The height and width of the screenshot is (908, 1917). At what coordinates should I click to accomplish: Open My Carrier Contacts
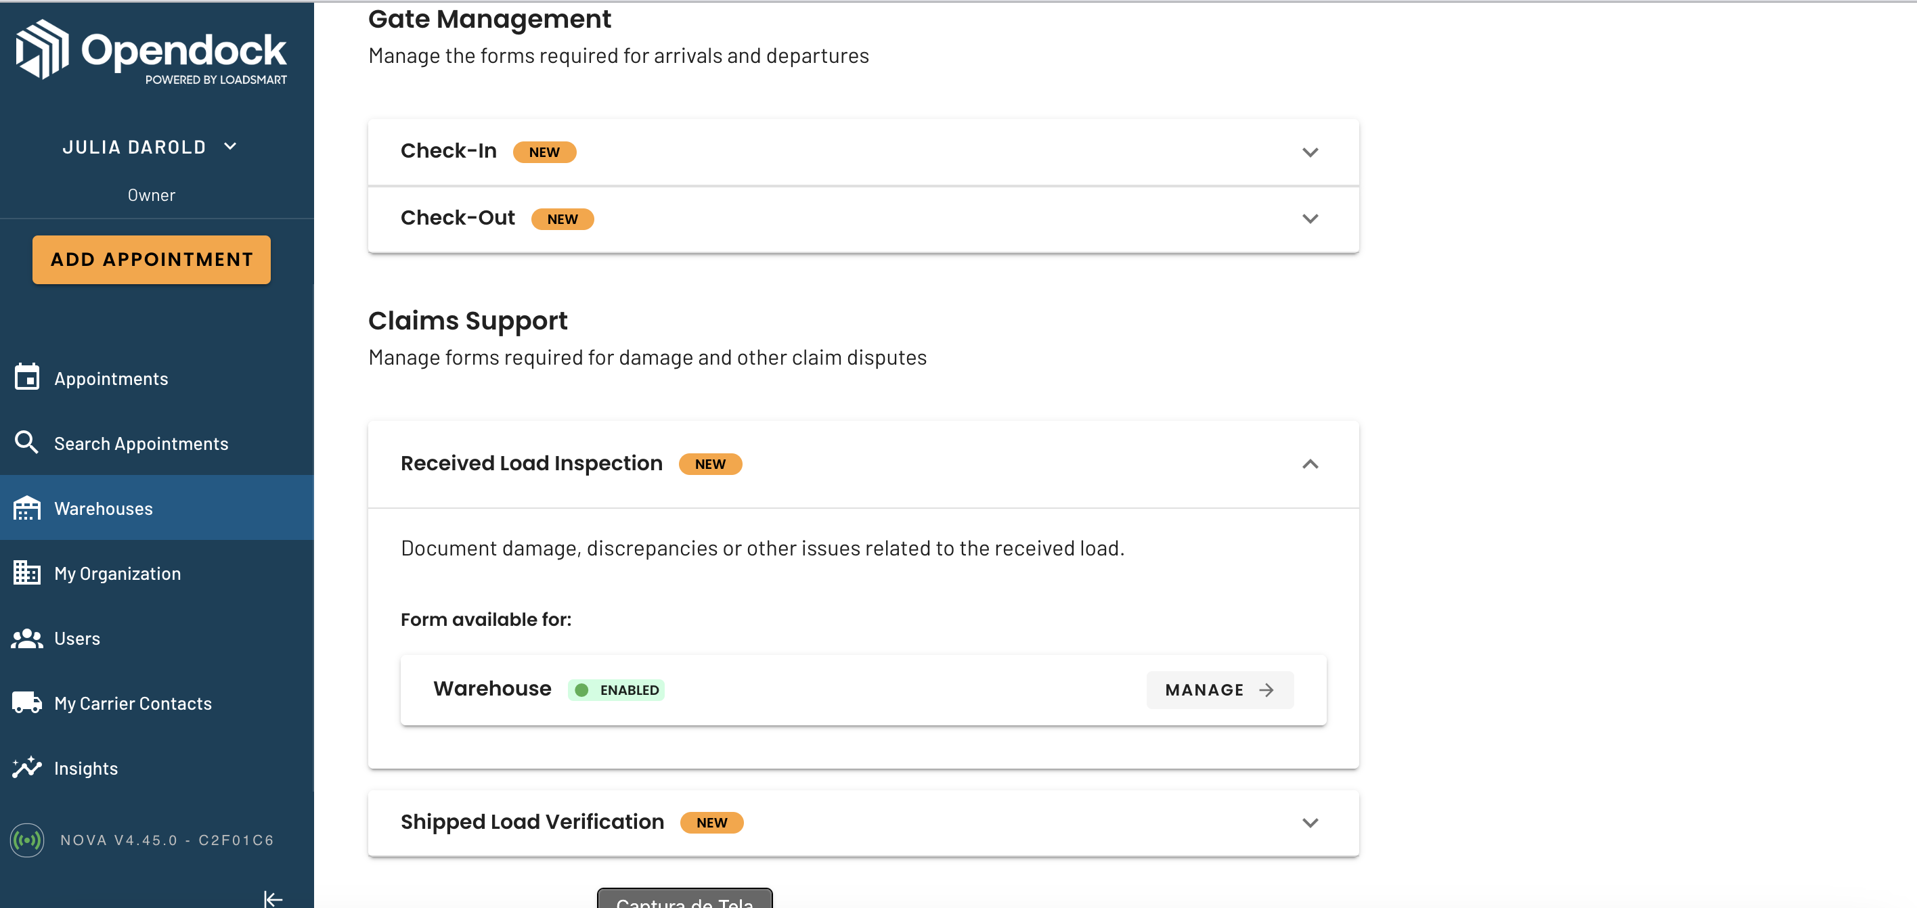[x=133, y=704]
